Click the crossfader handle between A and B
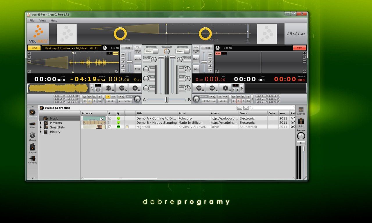Viewport: 372px width, 223px height. 167,100
